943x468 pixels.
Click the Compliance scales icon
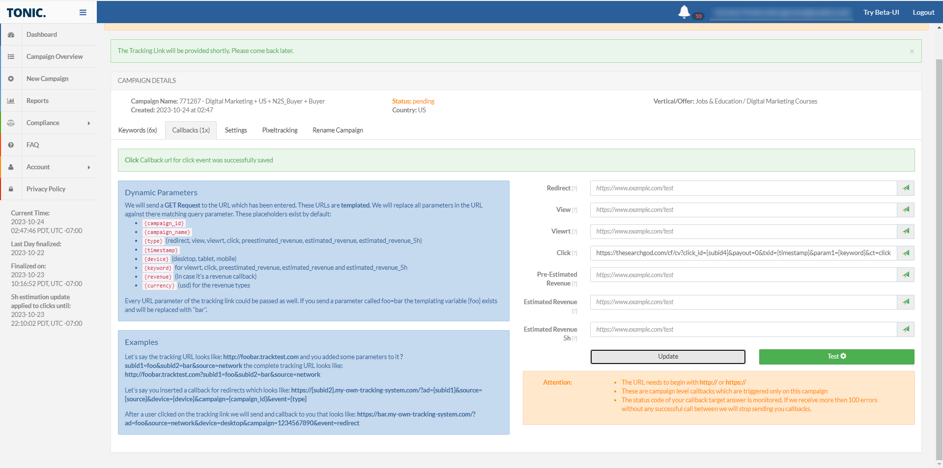pos(11,123)
